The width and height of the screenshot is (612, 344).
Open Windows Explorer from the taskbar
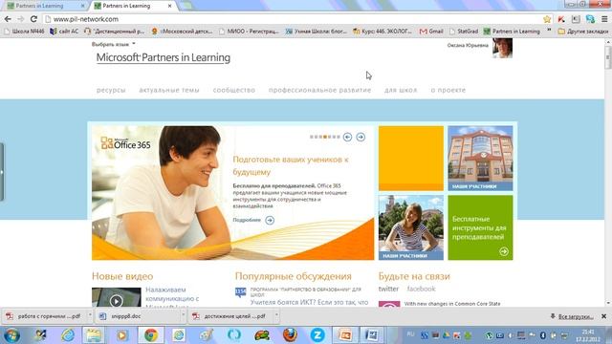click(x=94, y=335)
